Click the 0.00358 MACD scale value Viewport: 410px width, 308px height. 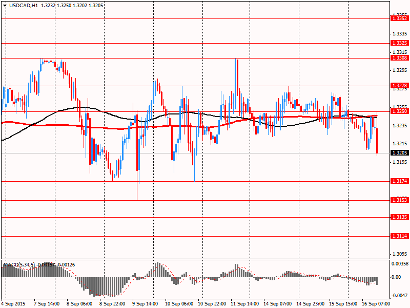(400, 264)
